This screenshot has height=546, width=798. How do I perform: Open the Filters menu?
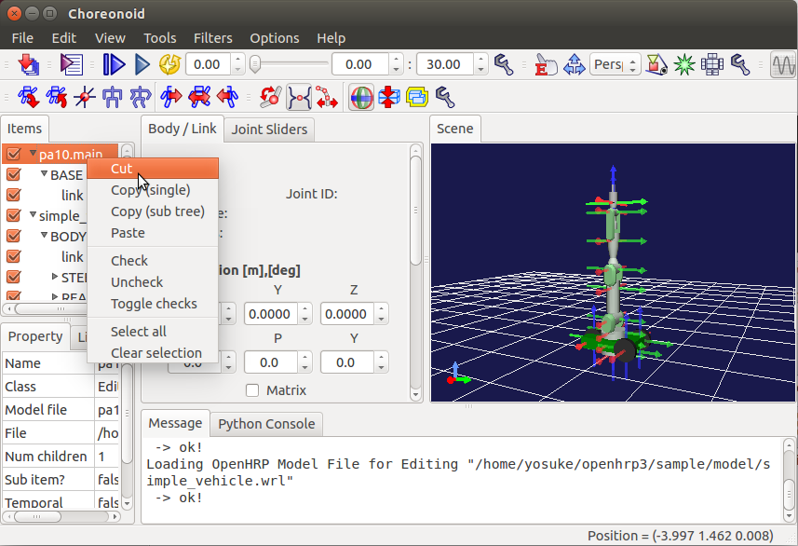click(x=212, y=38)
